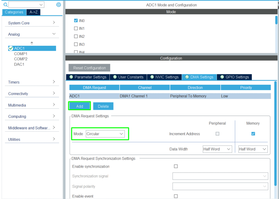Click the sort arrows icon above ADC1

point(32,43)
